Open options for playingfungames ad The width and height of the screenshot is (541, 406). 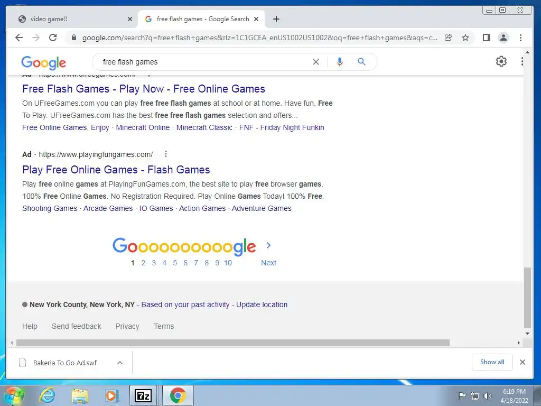(166, 154)
